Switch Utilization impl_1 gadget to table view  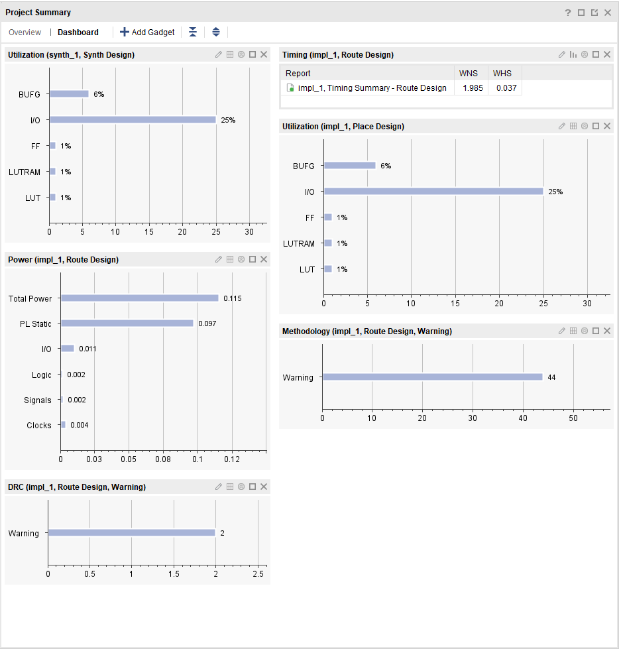tap(573, 126)
